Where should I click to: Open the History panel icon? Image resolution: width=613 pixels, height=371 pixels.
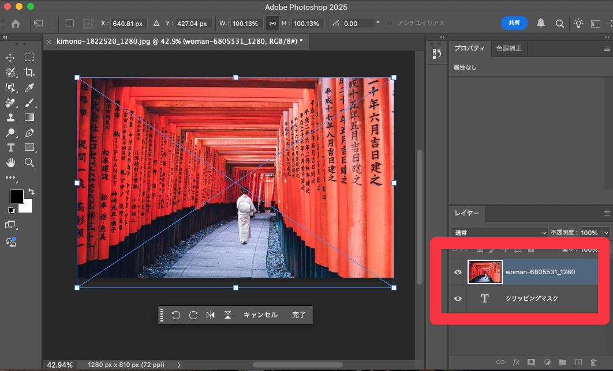point(437,54)
